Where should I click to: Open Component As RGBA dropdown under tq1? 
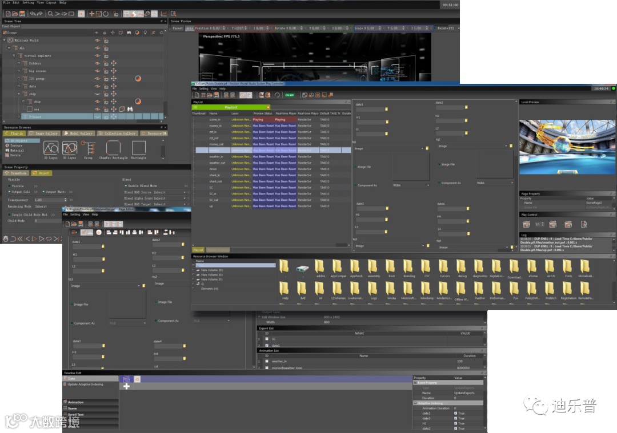(x=411, y=185)
